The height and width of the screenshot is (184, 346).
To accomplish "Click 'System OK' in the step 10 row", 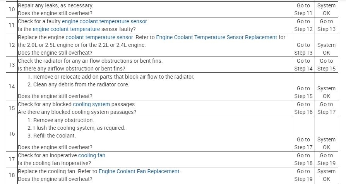I will pyautogui.click(x=326, y=10).
